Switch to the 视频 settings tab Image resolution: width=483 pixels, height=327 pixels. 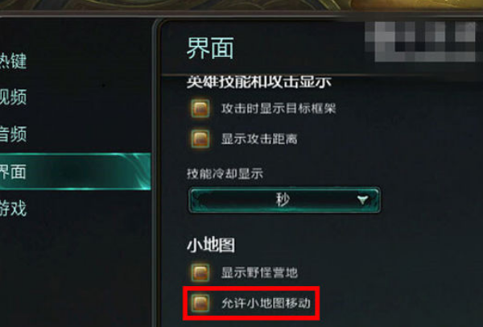coord(13,97)
